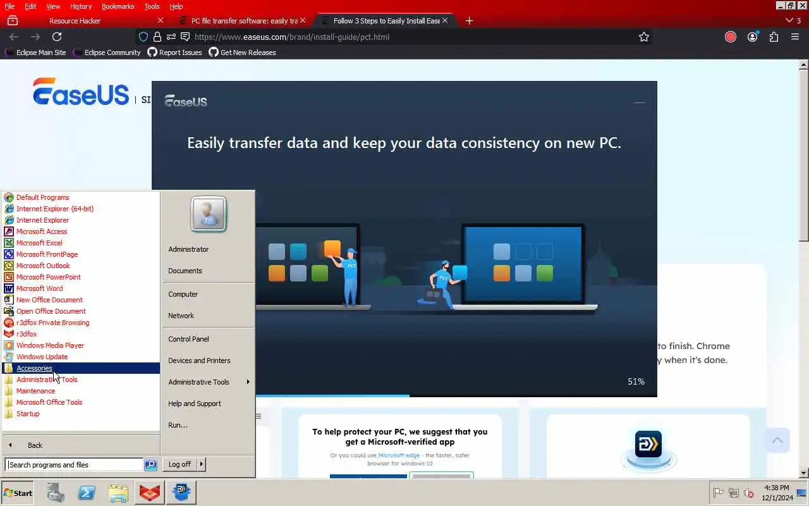Open Computer from Start menu

coord(183,294)
